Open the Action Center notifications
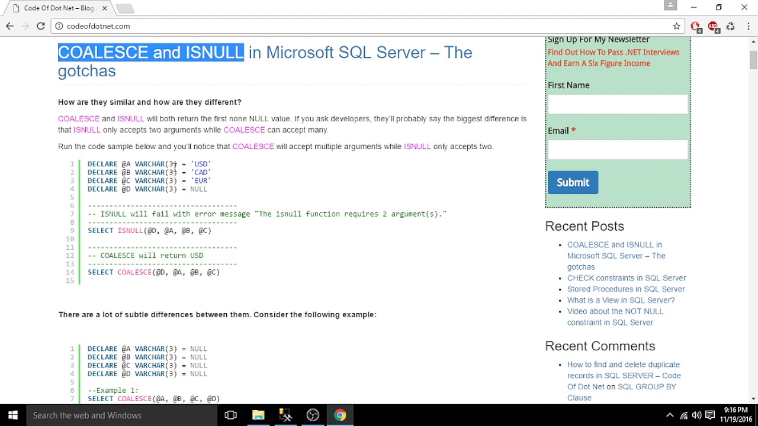Viewport: 758px width, 426px height. 710,415
